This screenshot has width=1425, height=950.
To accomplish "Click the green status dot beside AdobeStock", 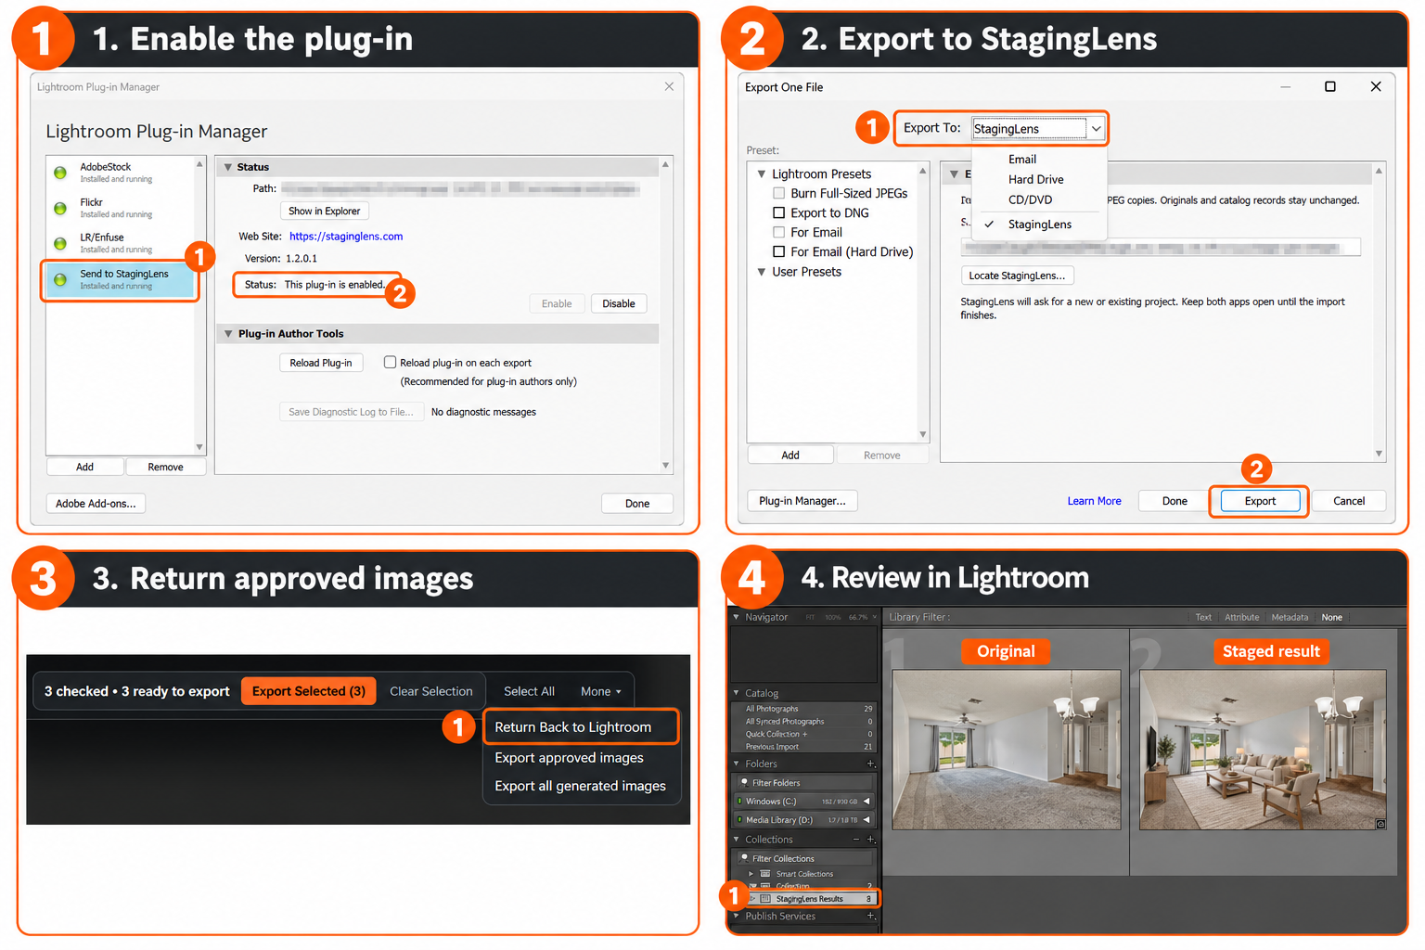I will click(60, 173).
